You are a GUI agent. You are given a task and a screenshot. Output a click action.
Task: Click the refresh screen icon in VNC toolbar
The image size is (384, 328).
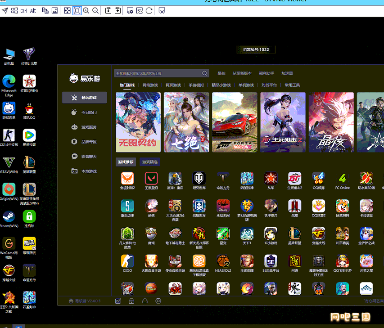(x=149, y=10)
